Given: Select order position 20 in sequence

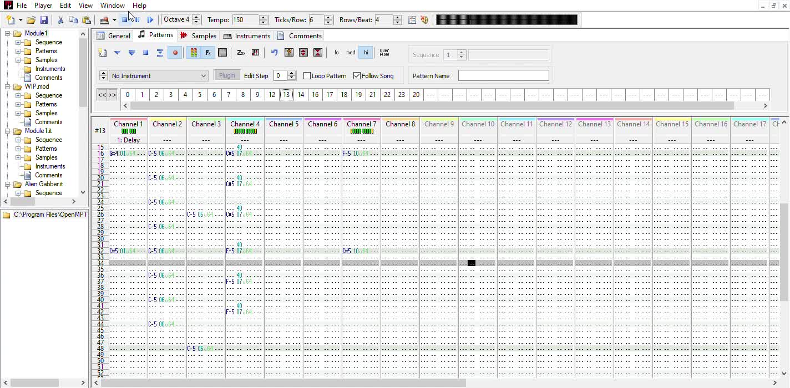Looking at the screenshot, I should pyautogui.click(x=416, y=95).
